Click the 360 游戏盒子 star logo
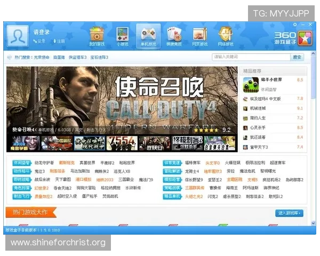This screenshot has height=256, width=320. click(305, 38)
